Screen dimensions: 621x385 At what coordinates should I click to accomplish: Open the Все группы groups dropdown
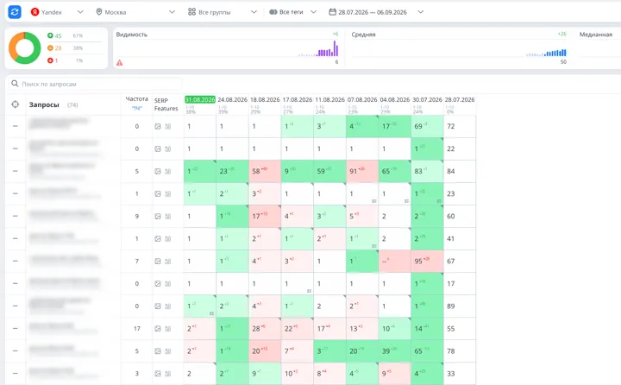pyautogui.click(x=223, y=12)
